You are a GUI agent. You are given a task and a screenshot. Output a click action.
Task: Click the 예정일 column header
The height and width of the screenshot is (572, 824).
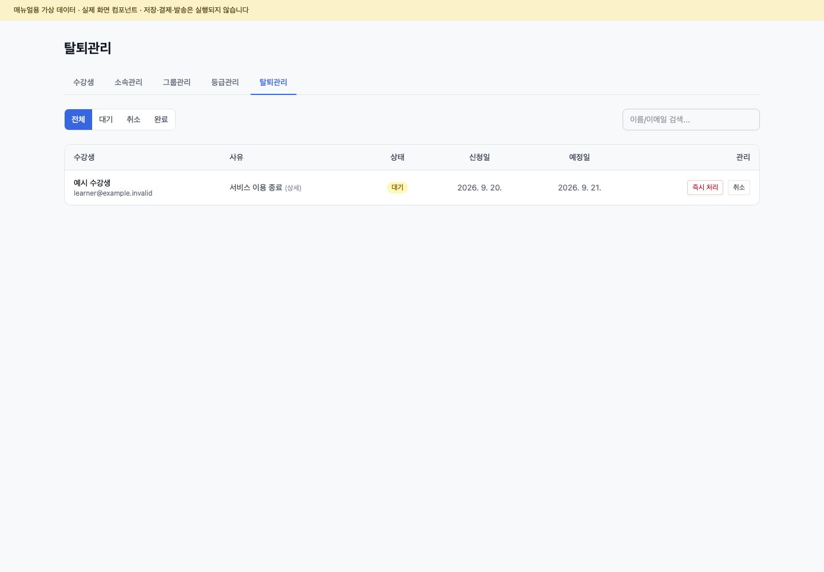(x=580, y=157)
